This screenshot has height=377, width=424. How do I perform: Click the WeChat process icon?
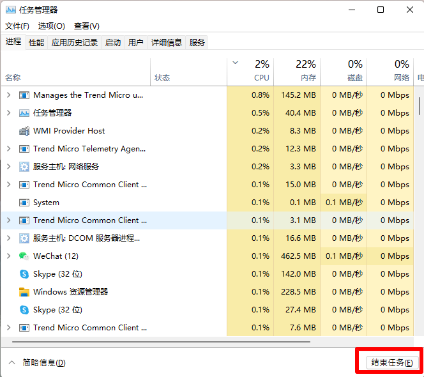24,256
